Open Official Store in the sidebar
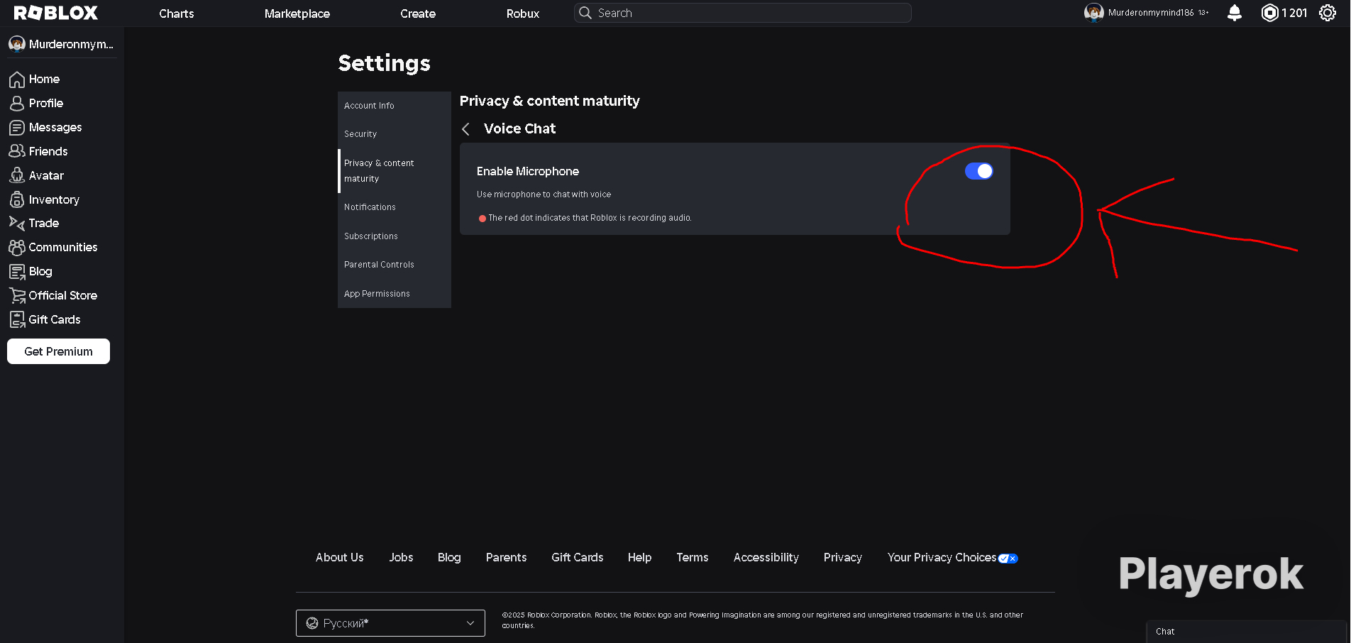 63,295
